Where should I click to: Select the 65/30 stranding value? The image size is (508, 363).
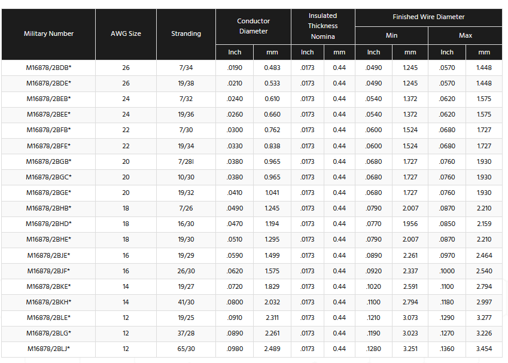pyautogui.click(x=186, y=349)
